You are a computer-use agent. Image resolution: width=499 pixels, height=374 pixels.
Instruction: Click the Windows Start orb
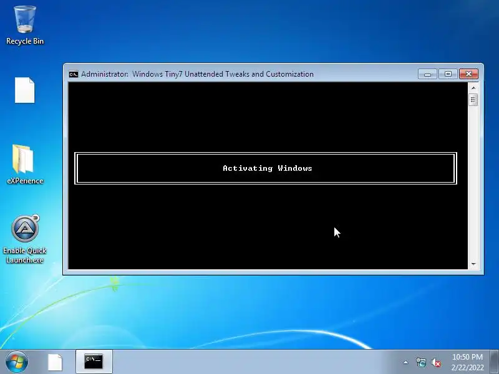tap(17, 362)
